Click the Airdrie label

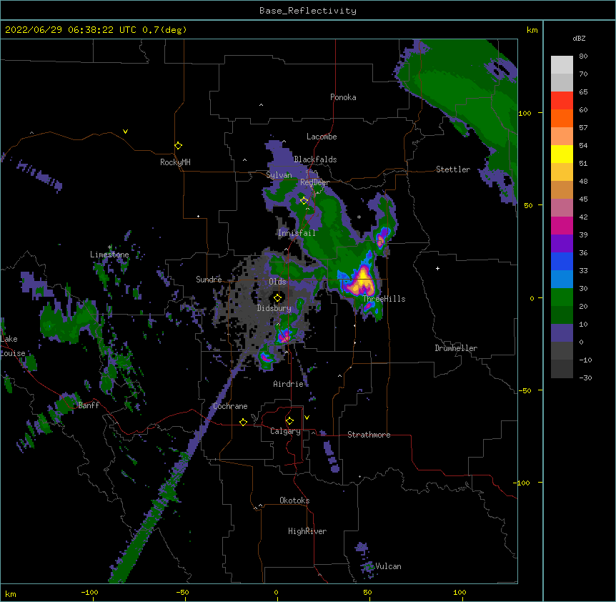289,384
